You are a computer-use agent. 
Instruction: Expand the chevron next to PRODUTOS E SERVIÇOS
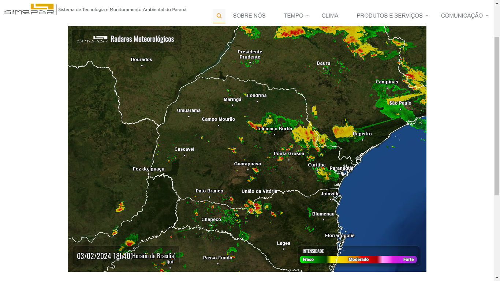(427, 15)
